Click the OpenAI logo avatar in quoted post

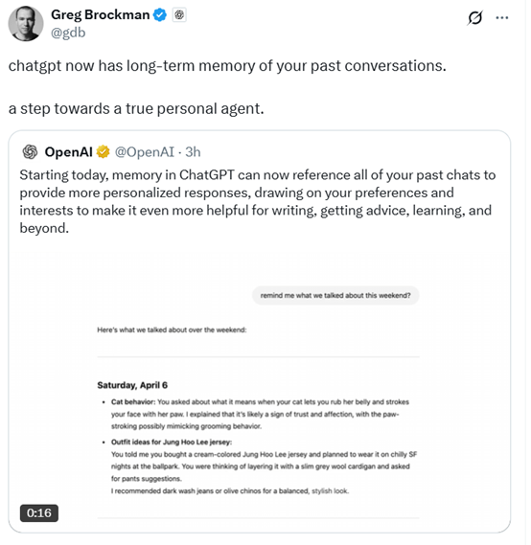[31, 152]
